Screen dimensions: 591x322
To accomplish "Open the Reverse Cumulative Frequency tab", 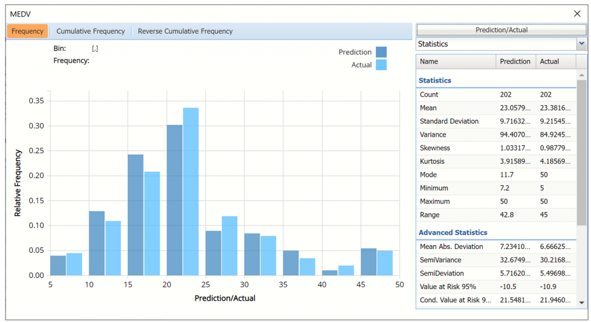I will [x=185, y=31].
